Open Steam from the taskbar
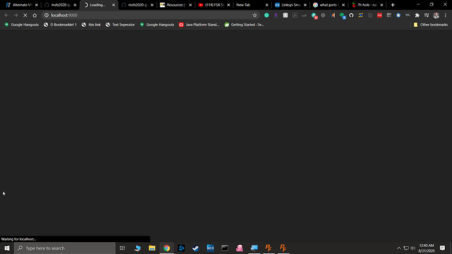Viewport: 452px width, 254px height. point(196,248)
